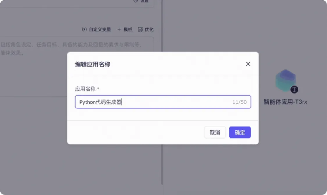The image size is (327, 195).
Task: Open 自定义变量 label option
Action: [x=100, y=29]
